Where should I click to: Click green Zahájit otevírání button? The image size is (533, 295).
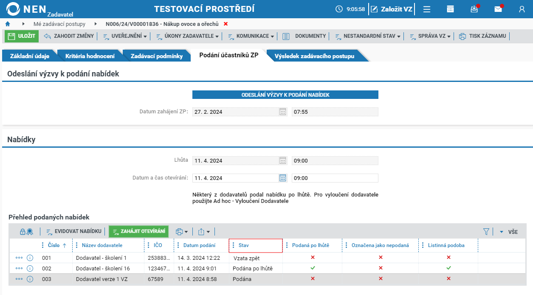[139, 231]
